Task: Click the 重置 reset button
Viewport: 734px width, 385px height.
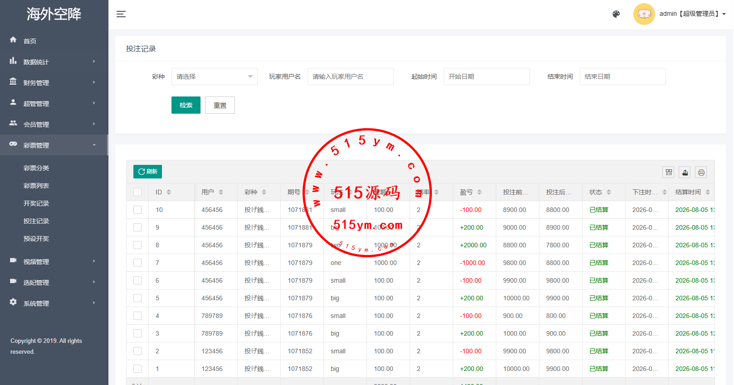Action: tap(220, 105)
